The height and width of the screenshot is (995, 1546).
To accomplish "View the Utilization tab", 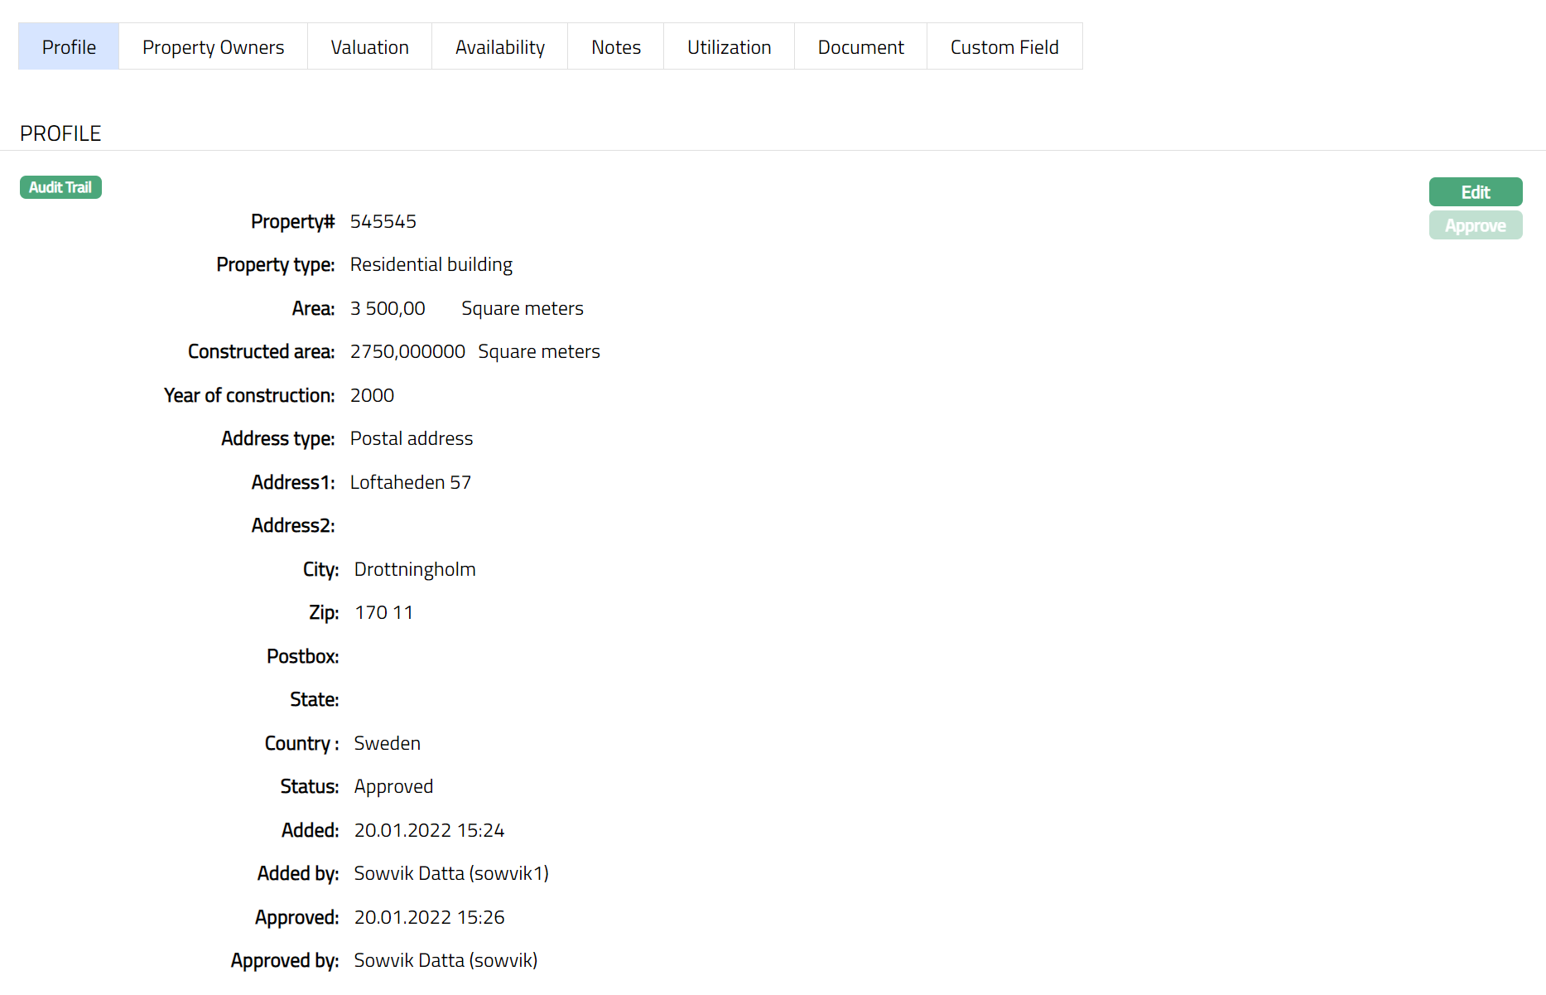I will coord(729,47).
